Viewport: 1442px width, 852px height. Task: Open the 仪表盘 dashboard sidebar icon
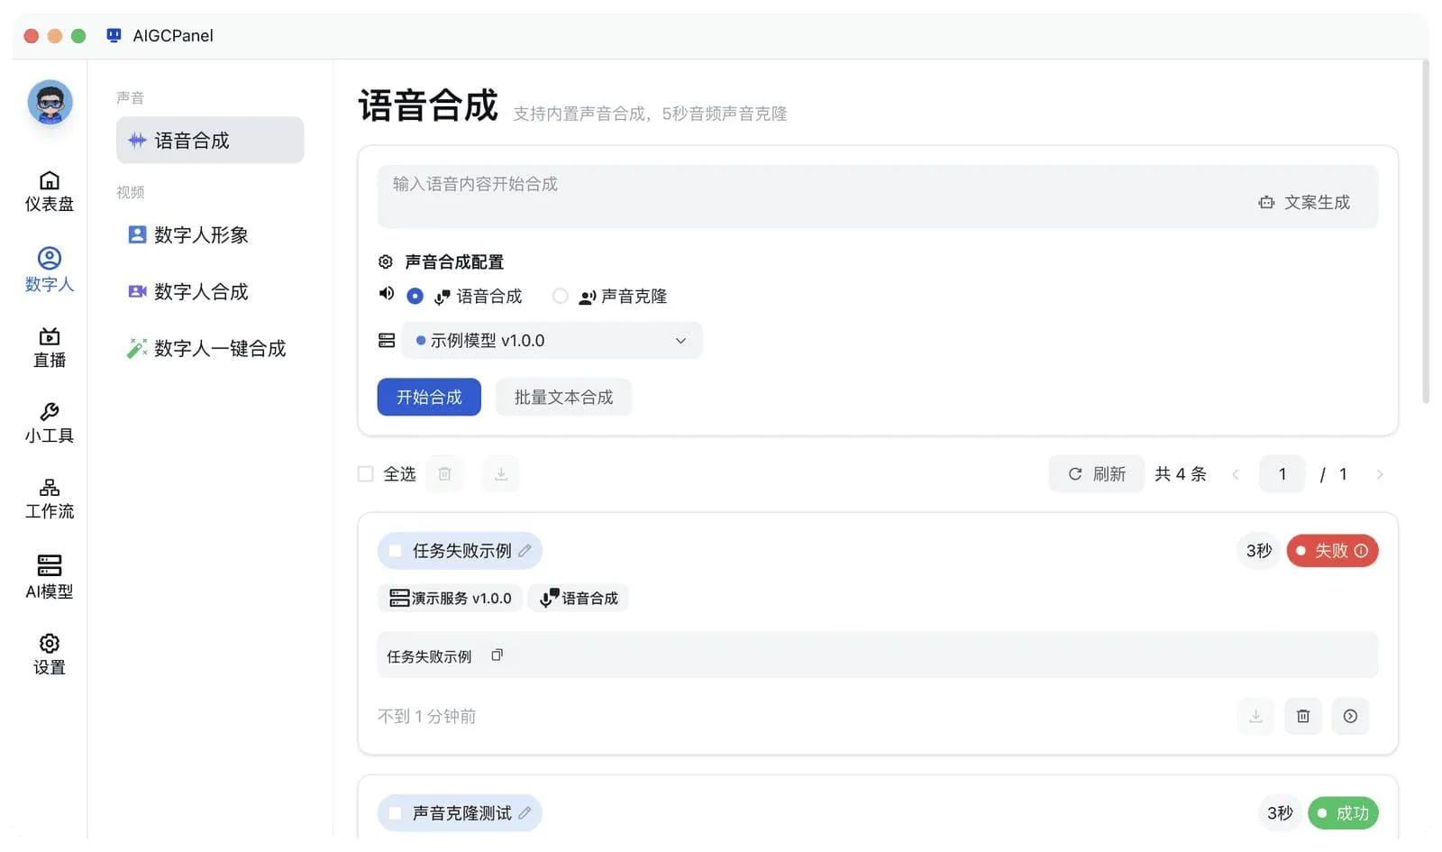(50, 191)
